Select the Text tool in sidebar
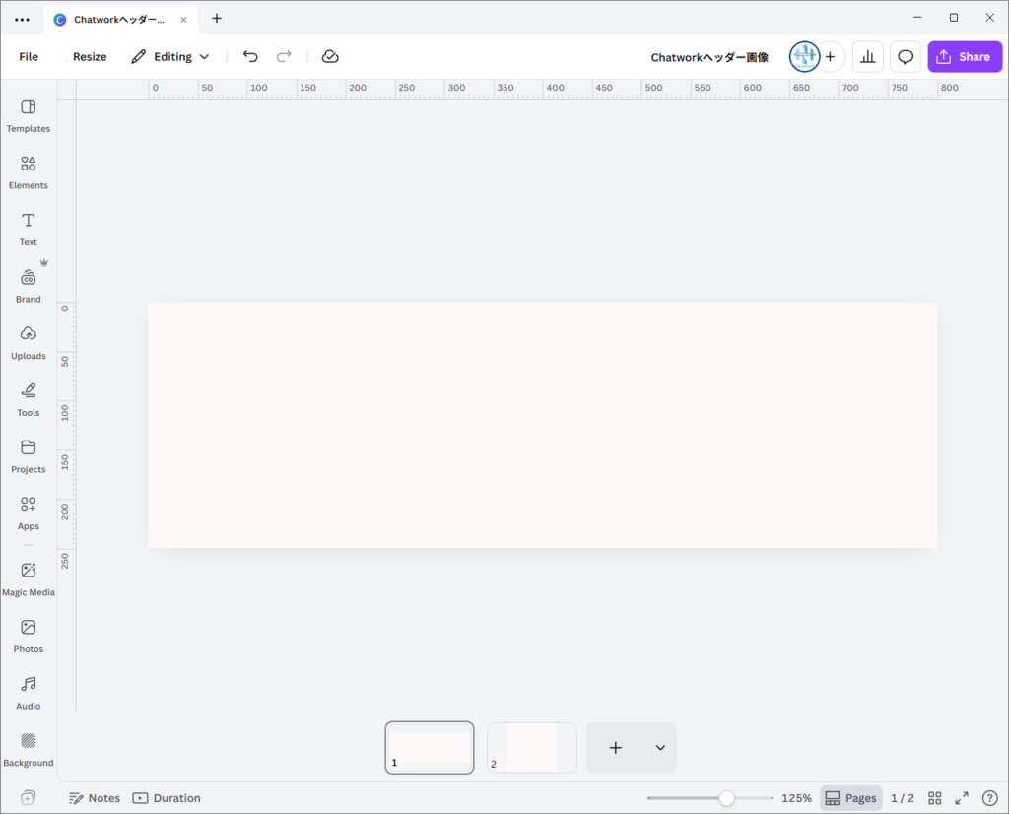This screenshot has height=814, width=1009. 29,229
